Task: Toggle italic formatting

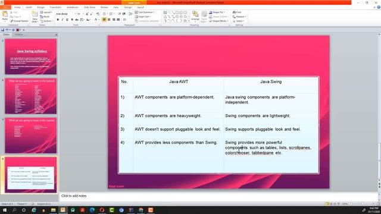Action: coord(63,20)
